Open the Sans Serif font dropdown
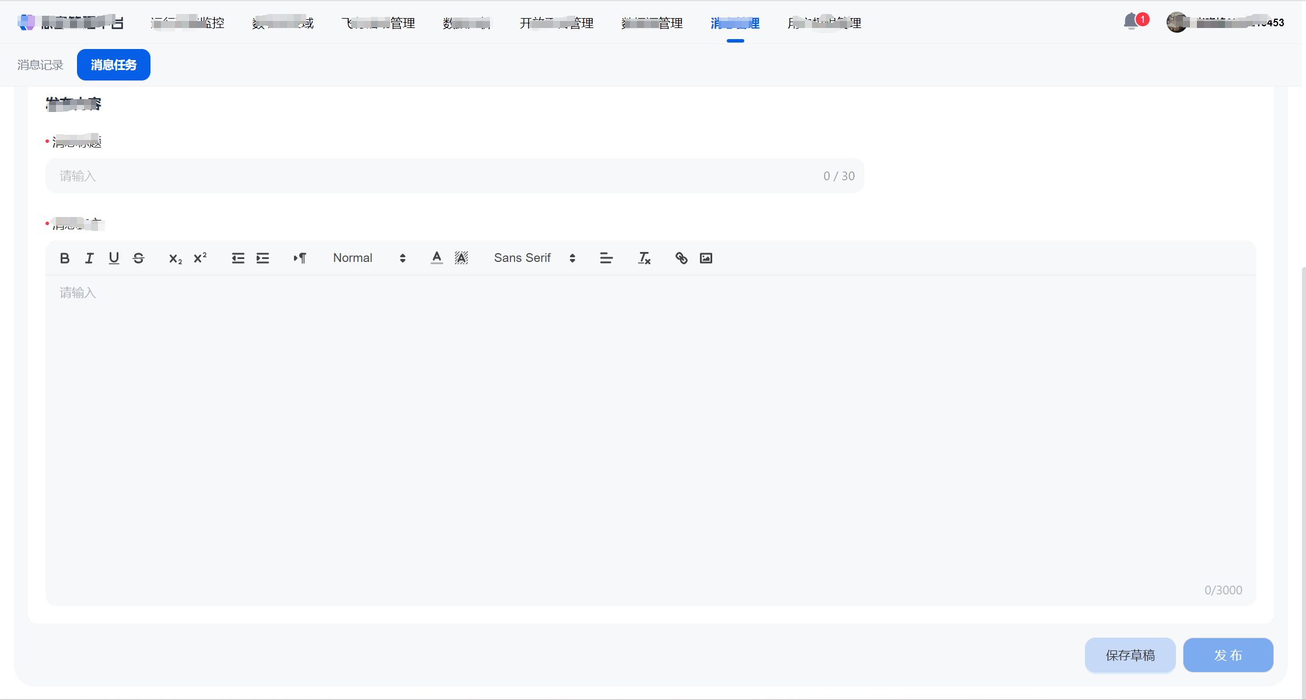 point(534,258)
